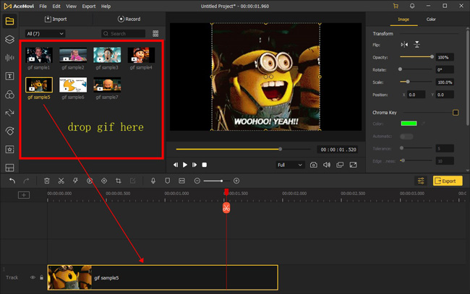Open the shopping cart purchase icon
The height and width of the screenshot is (294, 470).
pos(396,6)
